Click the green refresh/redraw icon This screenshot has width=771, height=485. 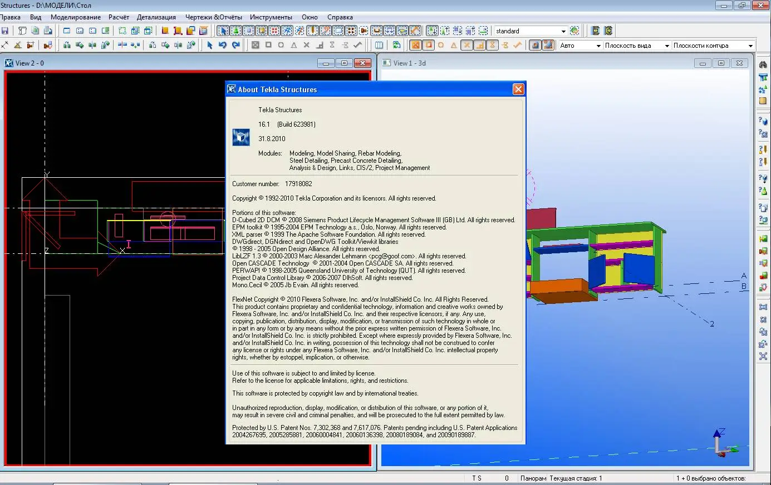pos(396,45)
